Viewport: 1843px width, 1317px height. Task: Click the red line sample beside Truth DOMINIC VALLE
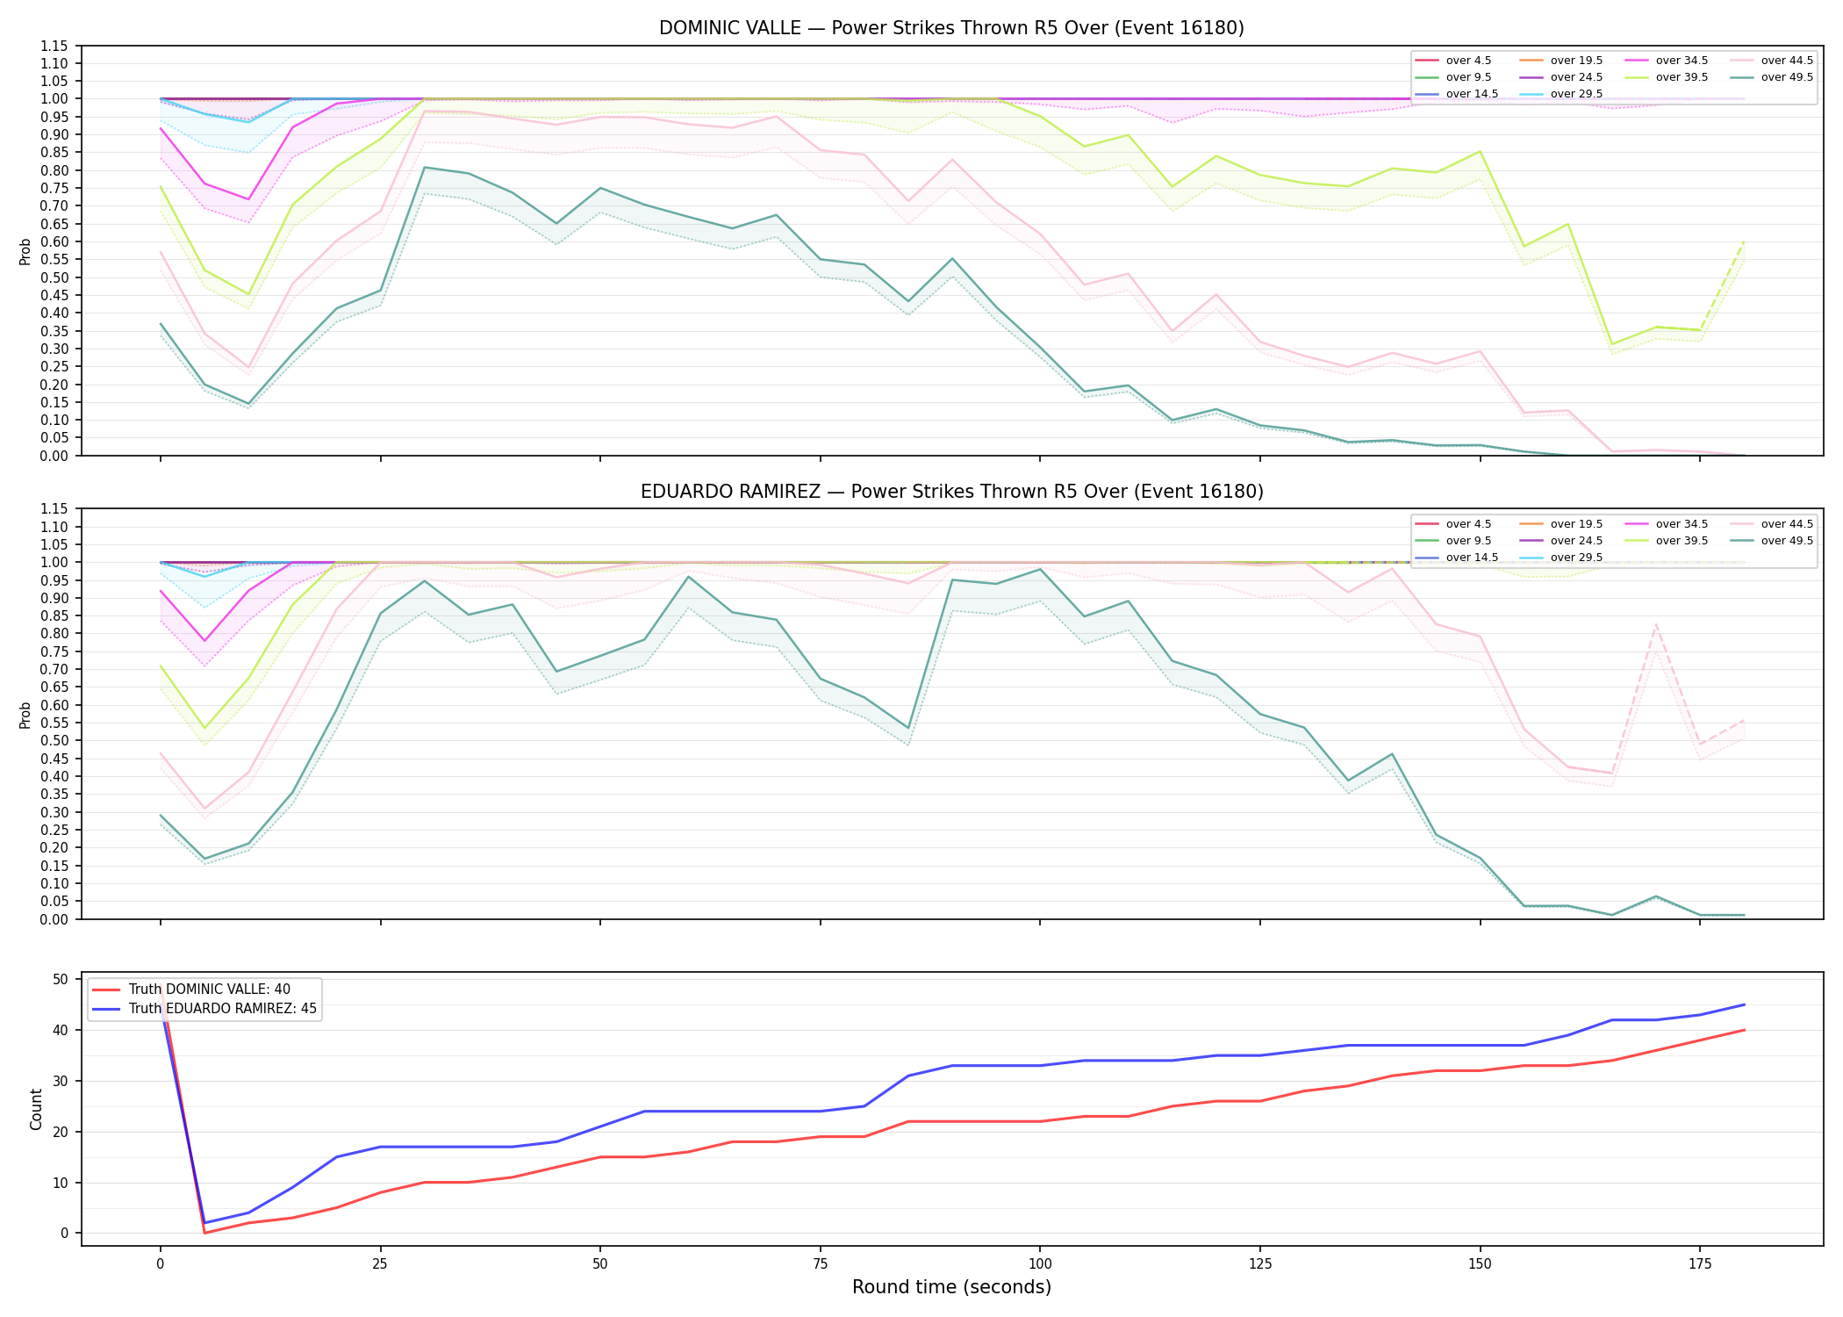[x=106, y=990]
